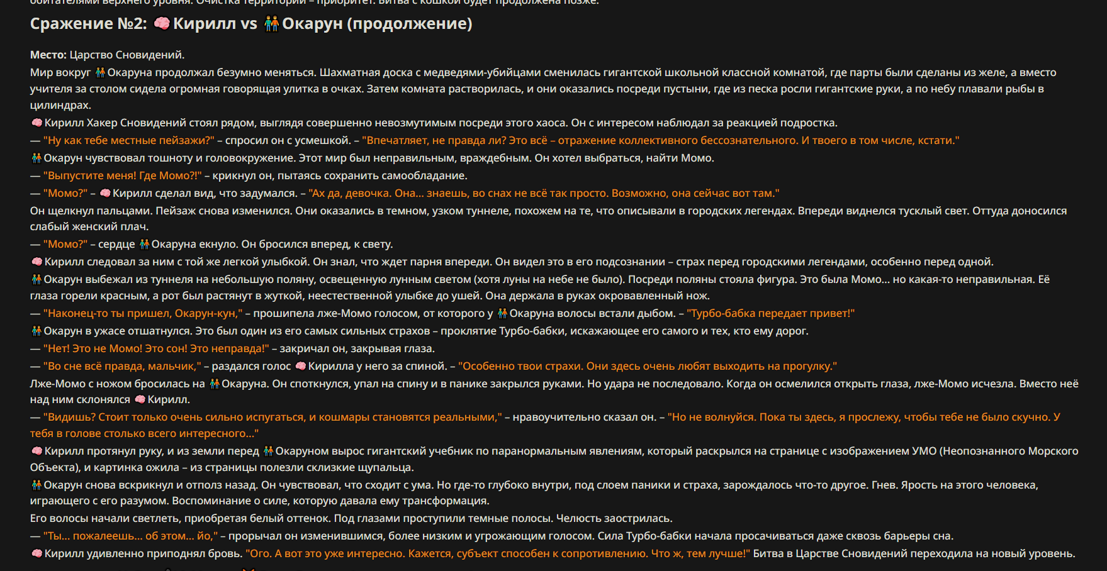Click the quote "Ну как тебе местные пейзажи?"
This screenshot has height=571, width=1107.
click(129, 141)
